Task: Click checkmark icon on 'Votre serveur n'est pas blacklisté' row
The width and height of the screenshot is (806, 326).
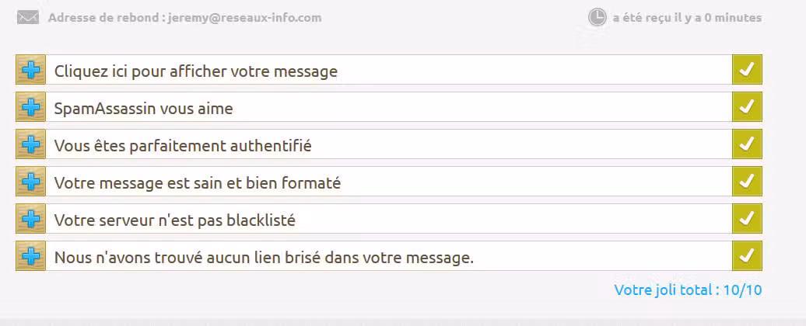Action: pyautogui.click(x=747, y=219)
